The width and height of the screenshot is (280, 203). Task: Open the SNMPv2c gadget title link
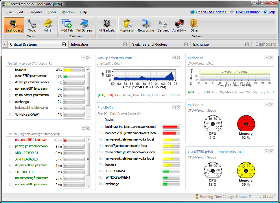click(105, 108)
